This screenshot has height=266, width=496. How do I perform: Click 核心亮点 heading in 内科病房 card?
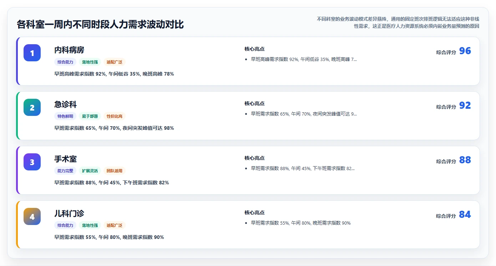tap(254, 49)
